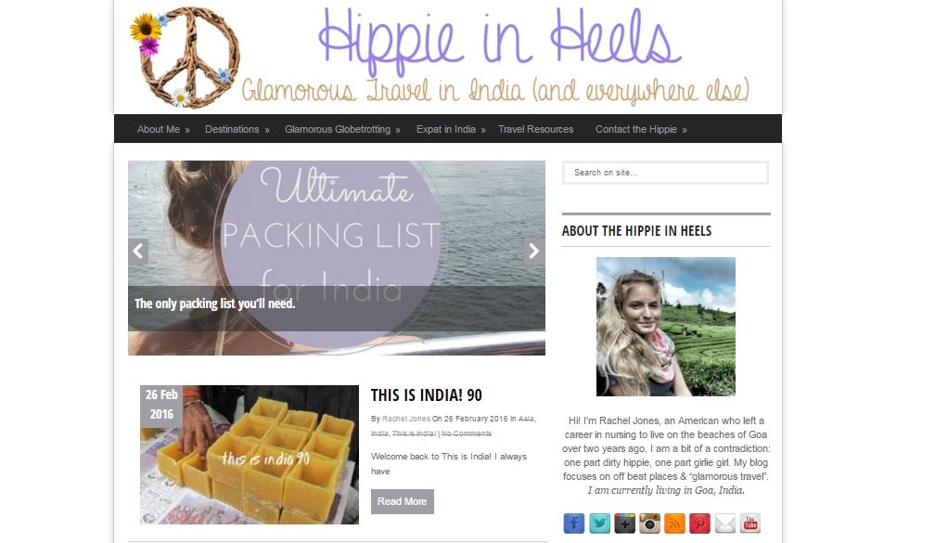Open the YouTube social icon
935x543 pixels.
(x=750, y=524)
